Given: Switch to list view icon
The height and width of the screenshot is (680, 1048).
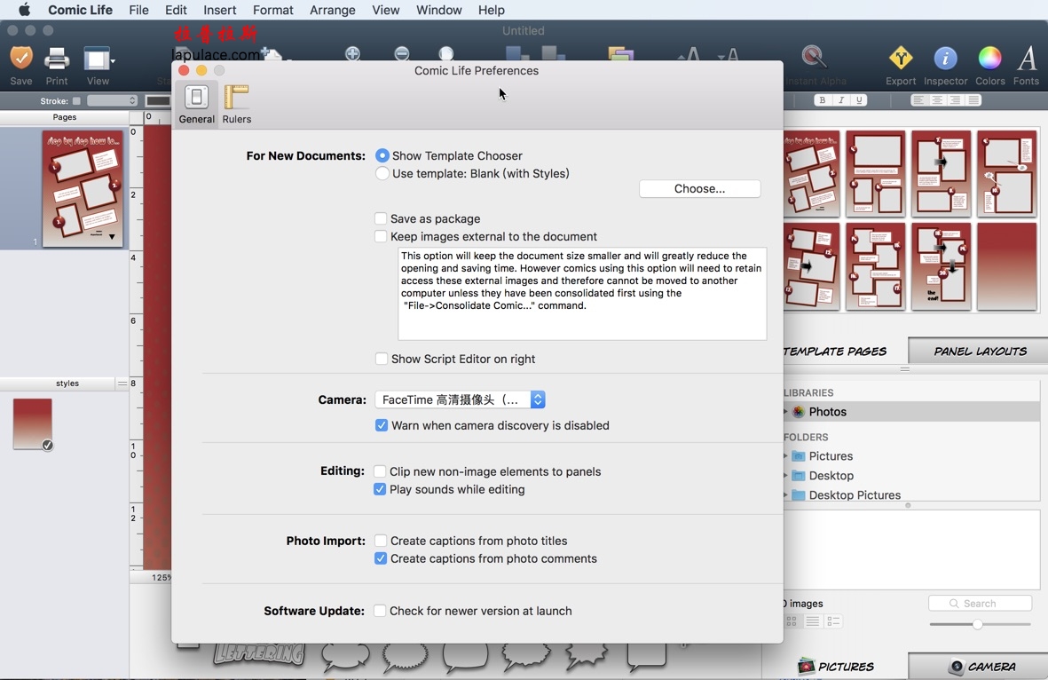Looking at the screenshot, I should (x=812, y=621).
